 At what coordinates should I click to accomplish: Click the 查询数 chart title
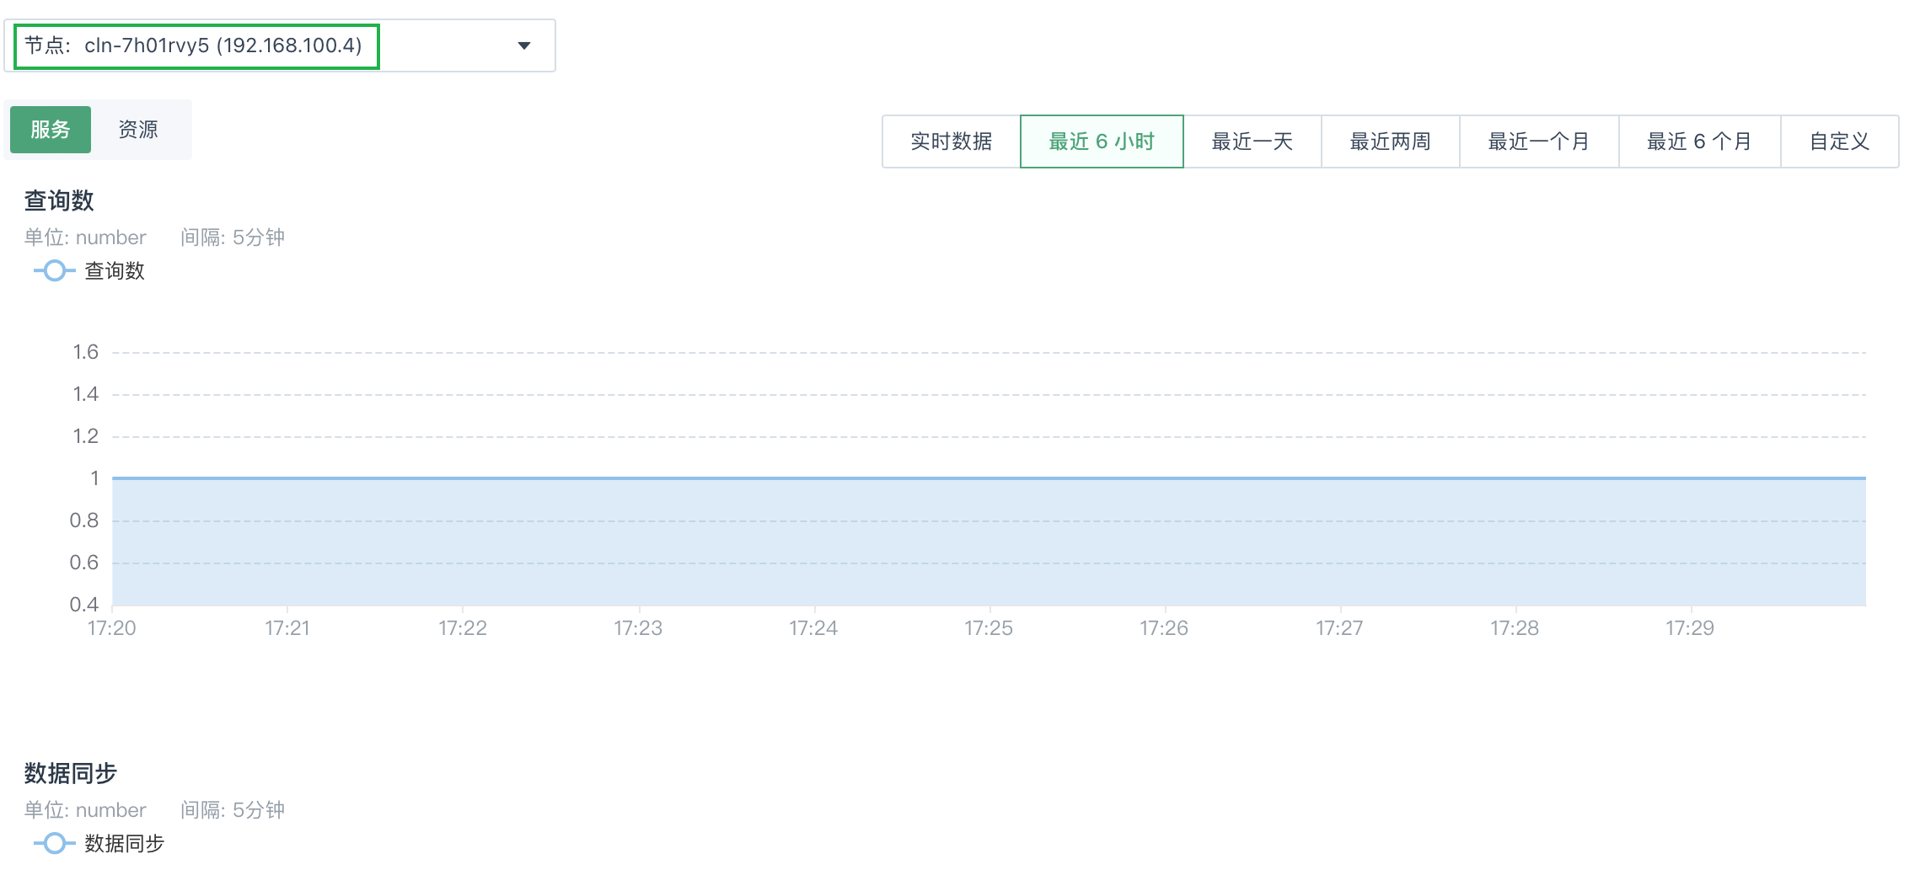(x=58, y=200)
